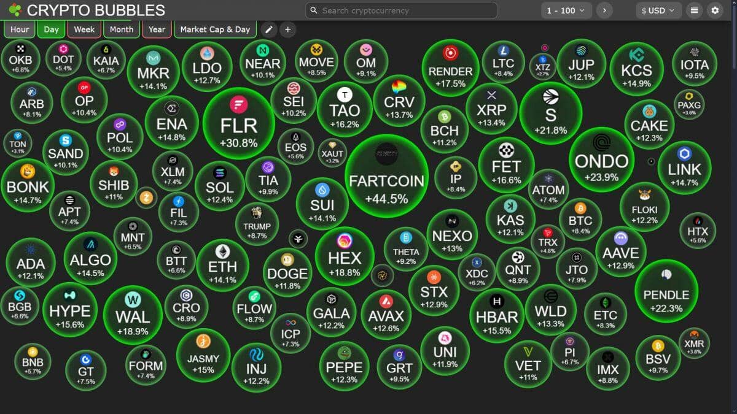Open the list view icon
The width and height of the screenshot is (737, 414).
point(695,10)
